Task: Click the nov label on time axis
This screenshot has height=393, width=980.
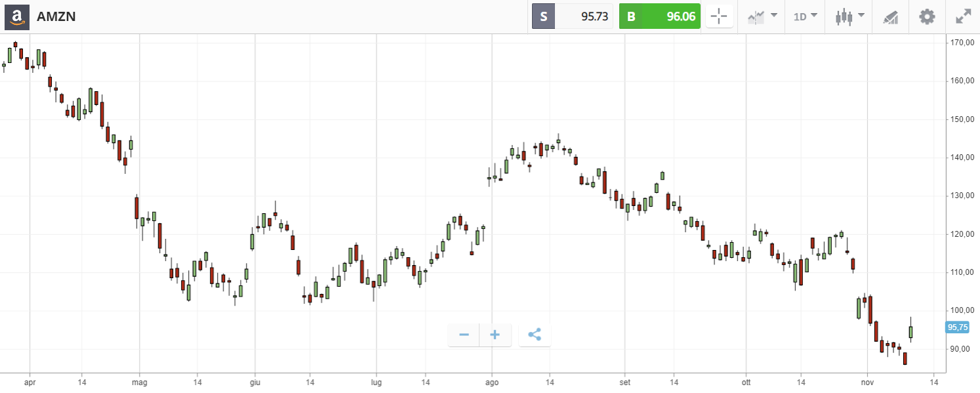Action: point(867,381)
